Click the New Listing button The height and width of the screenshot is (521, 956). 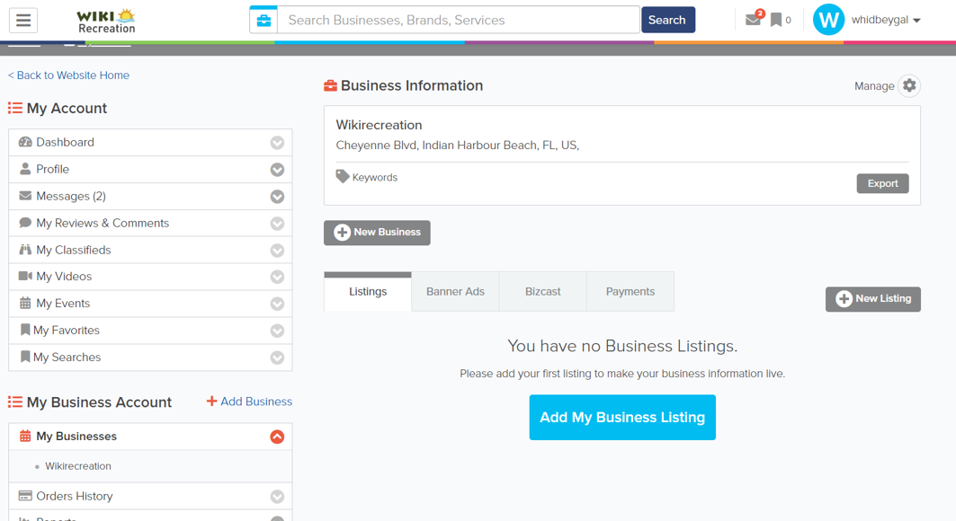(x=873, y=299)
